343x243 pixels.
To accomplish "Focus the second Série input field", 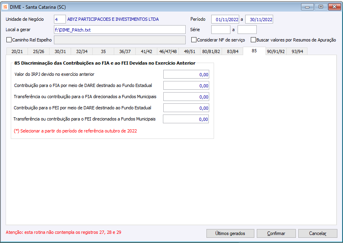I will click(x=247, y=30).
